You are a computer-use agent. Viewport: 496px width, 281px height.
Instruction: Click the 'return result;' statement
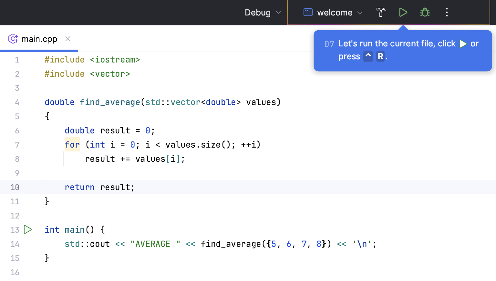click(99, 187)
